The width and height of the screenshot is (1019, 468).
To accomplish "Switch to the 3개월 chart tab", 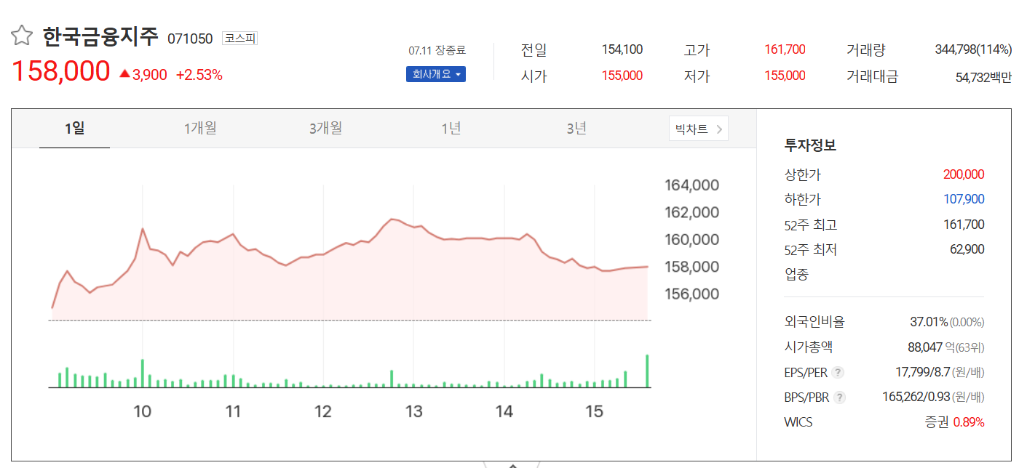I will point(325,129).
